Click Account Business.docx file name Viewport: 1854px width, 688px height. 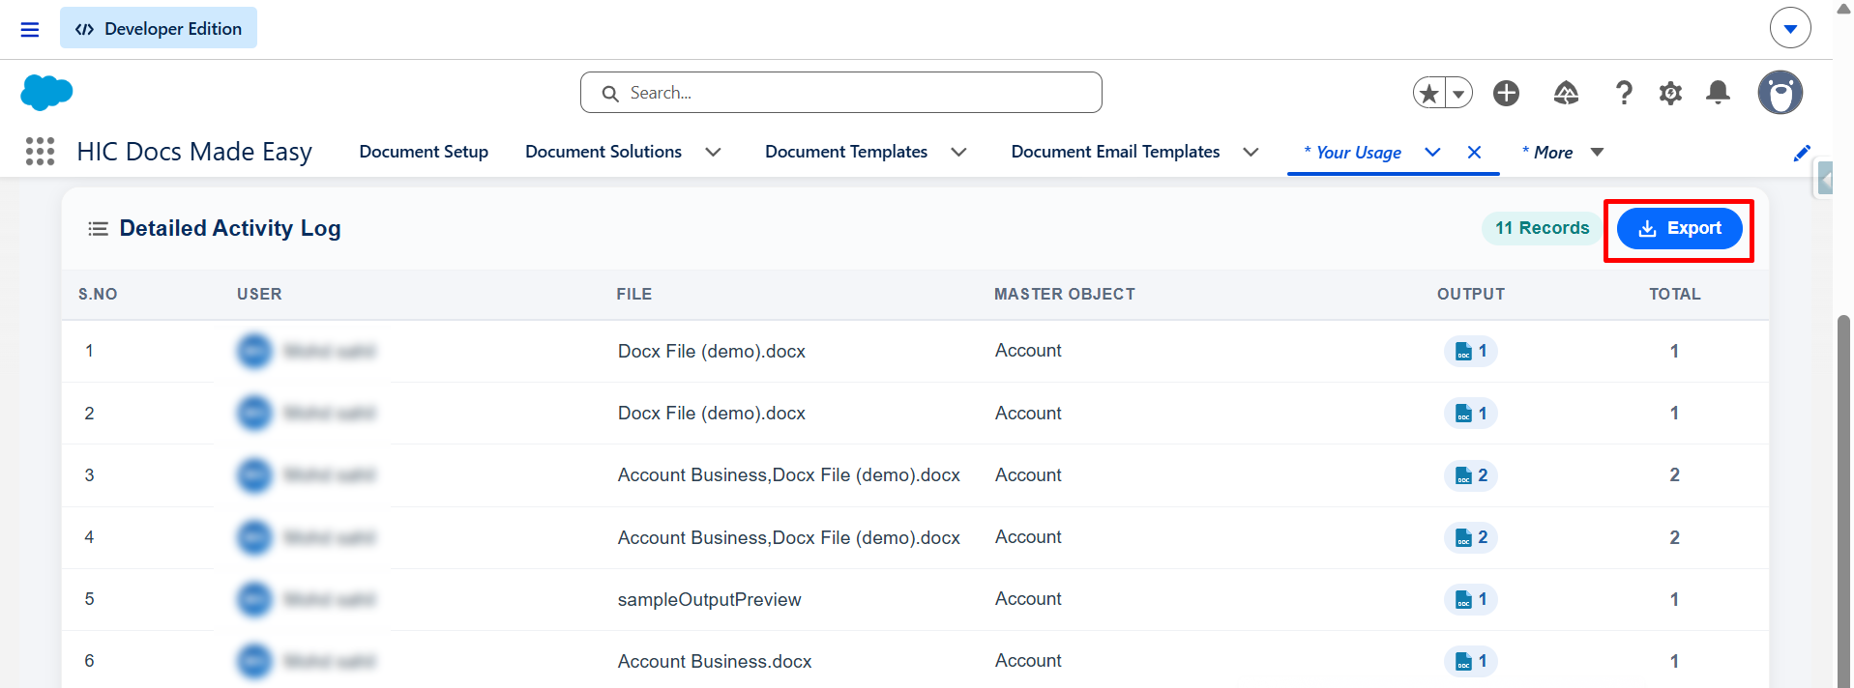pyautogui.click(x=715, y=661)
